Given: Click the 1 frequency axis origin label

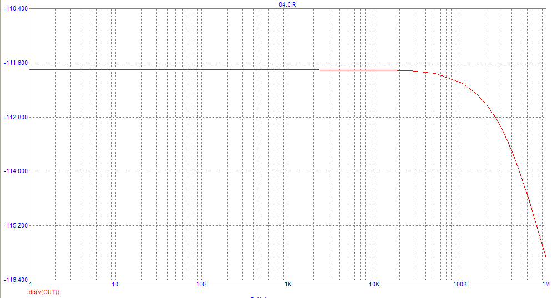Looking at the screenshot, I should point(31,284).
